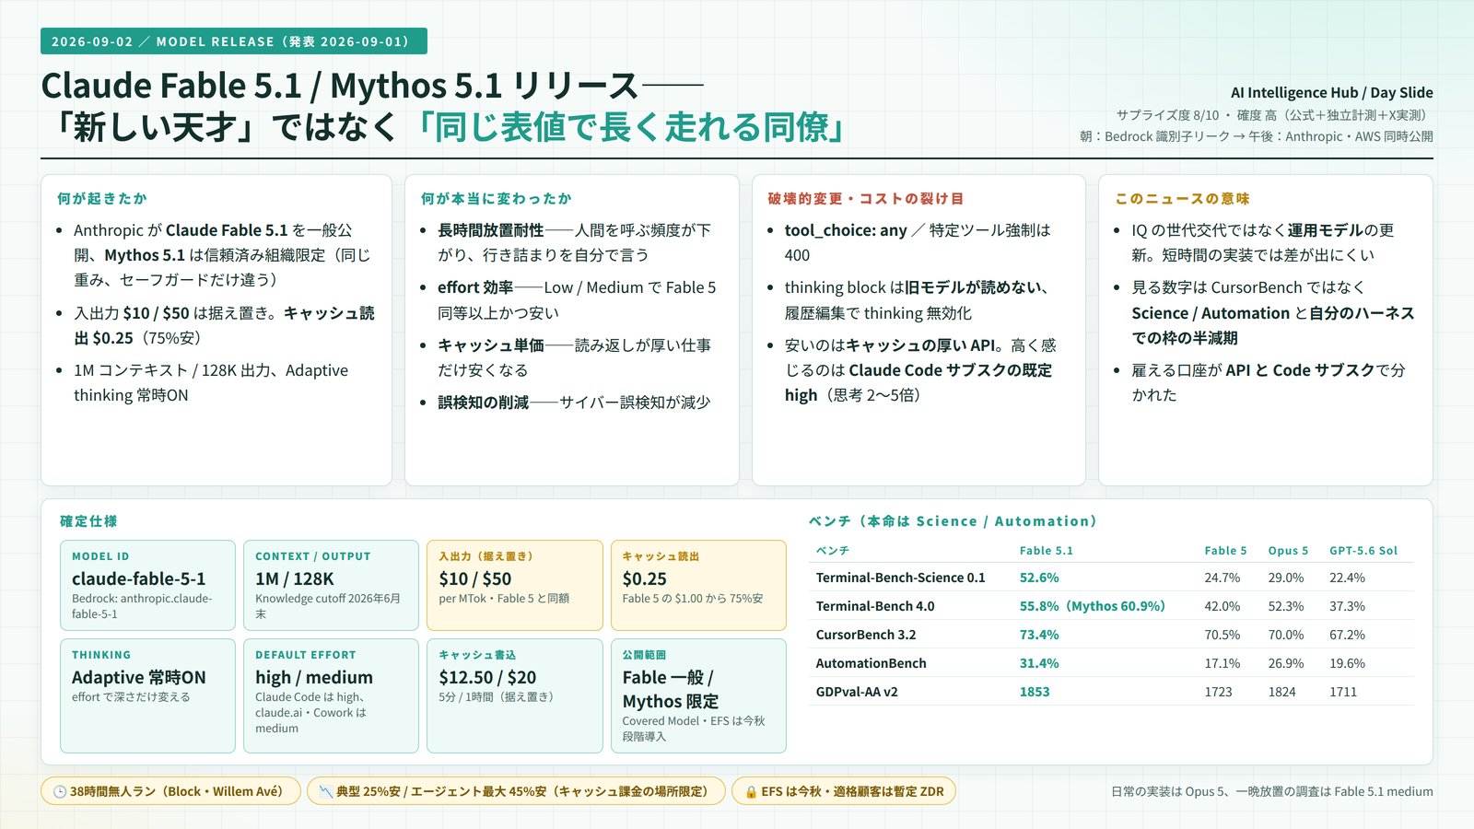Click the 朝：Bedrock 識別子リーク timeline line
This screenshot has width=1474, height=829.
tap(1257, 136)
